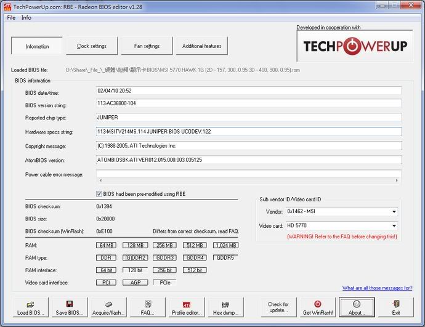The height and width of the screenshot is (327, 425).
Task: Click the Acquire/flash chip icon
Action: point(108,304)
